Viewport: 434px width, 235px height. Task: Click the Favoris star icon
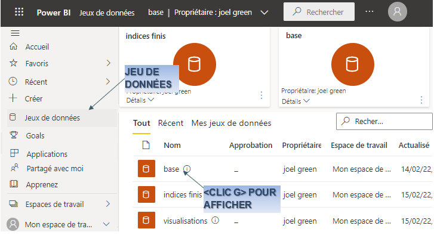point(13,63)
